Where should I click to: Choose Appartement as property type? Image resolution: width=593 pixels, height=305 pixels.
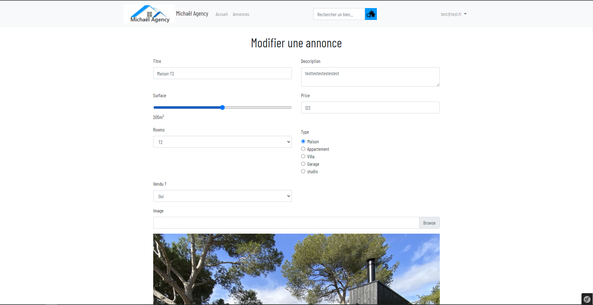[x=303, y=149]
